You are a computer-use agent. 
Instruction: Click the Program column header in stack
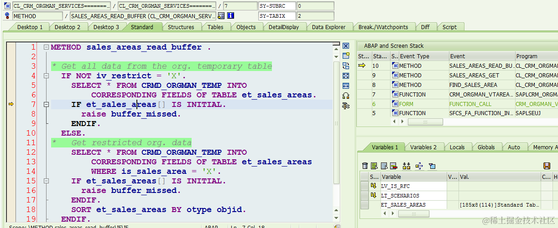pyautogui.click(x=536, y=56)
